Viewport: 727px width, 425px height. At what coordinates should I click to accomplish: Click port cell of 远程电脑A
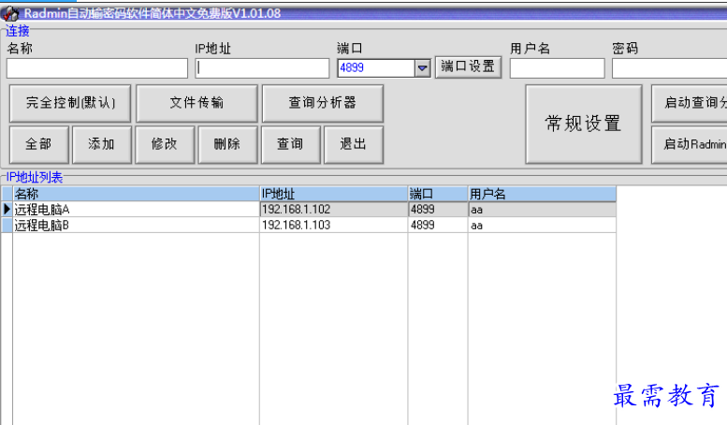(x=438, y=210)
